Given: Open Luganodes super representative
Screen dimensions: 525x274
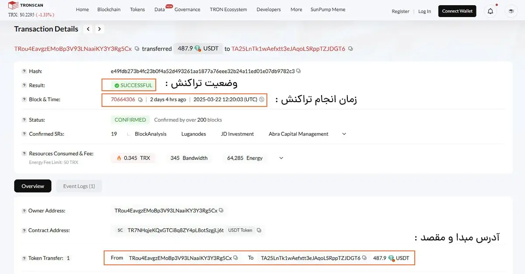Looking at the screenshot, I should pos(194,134).
